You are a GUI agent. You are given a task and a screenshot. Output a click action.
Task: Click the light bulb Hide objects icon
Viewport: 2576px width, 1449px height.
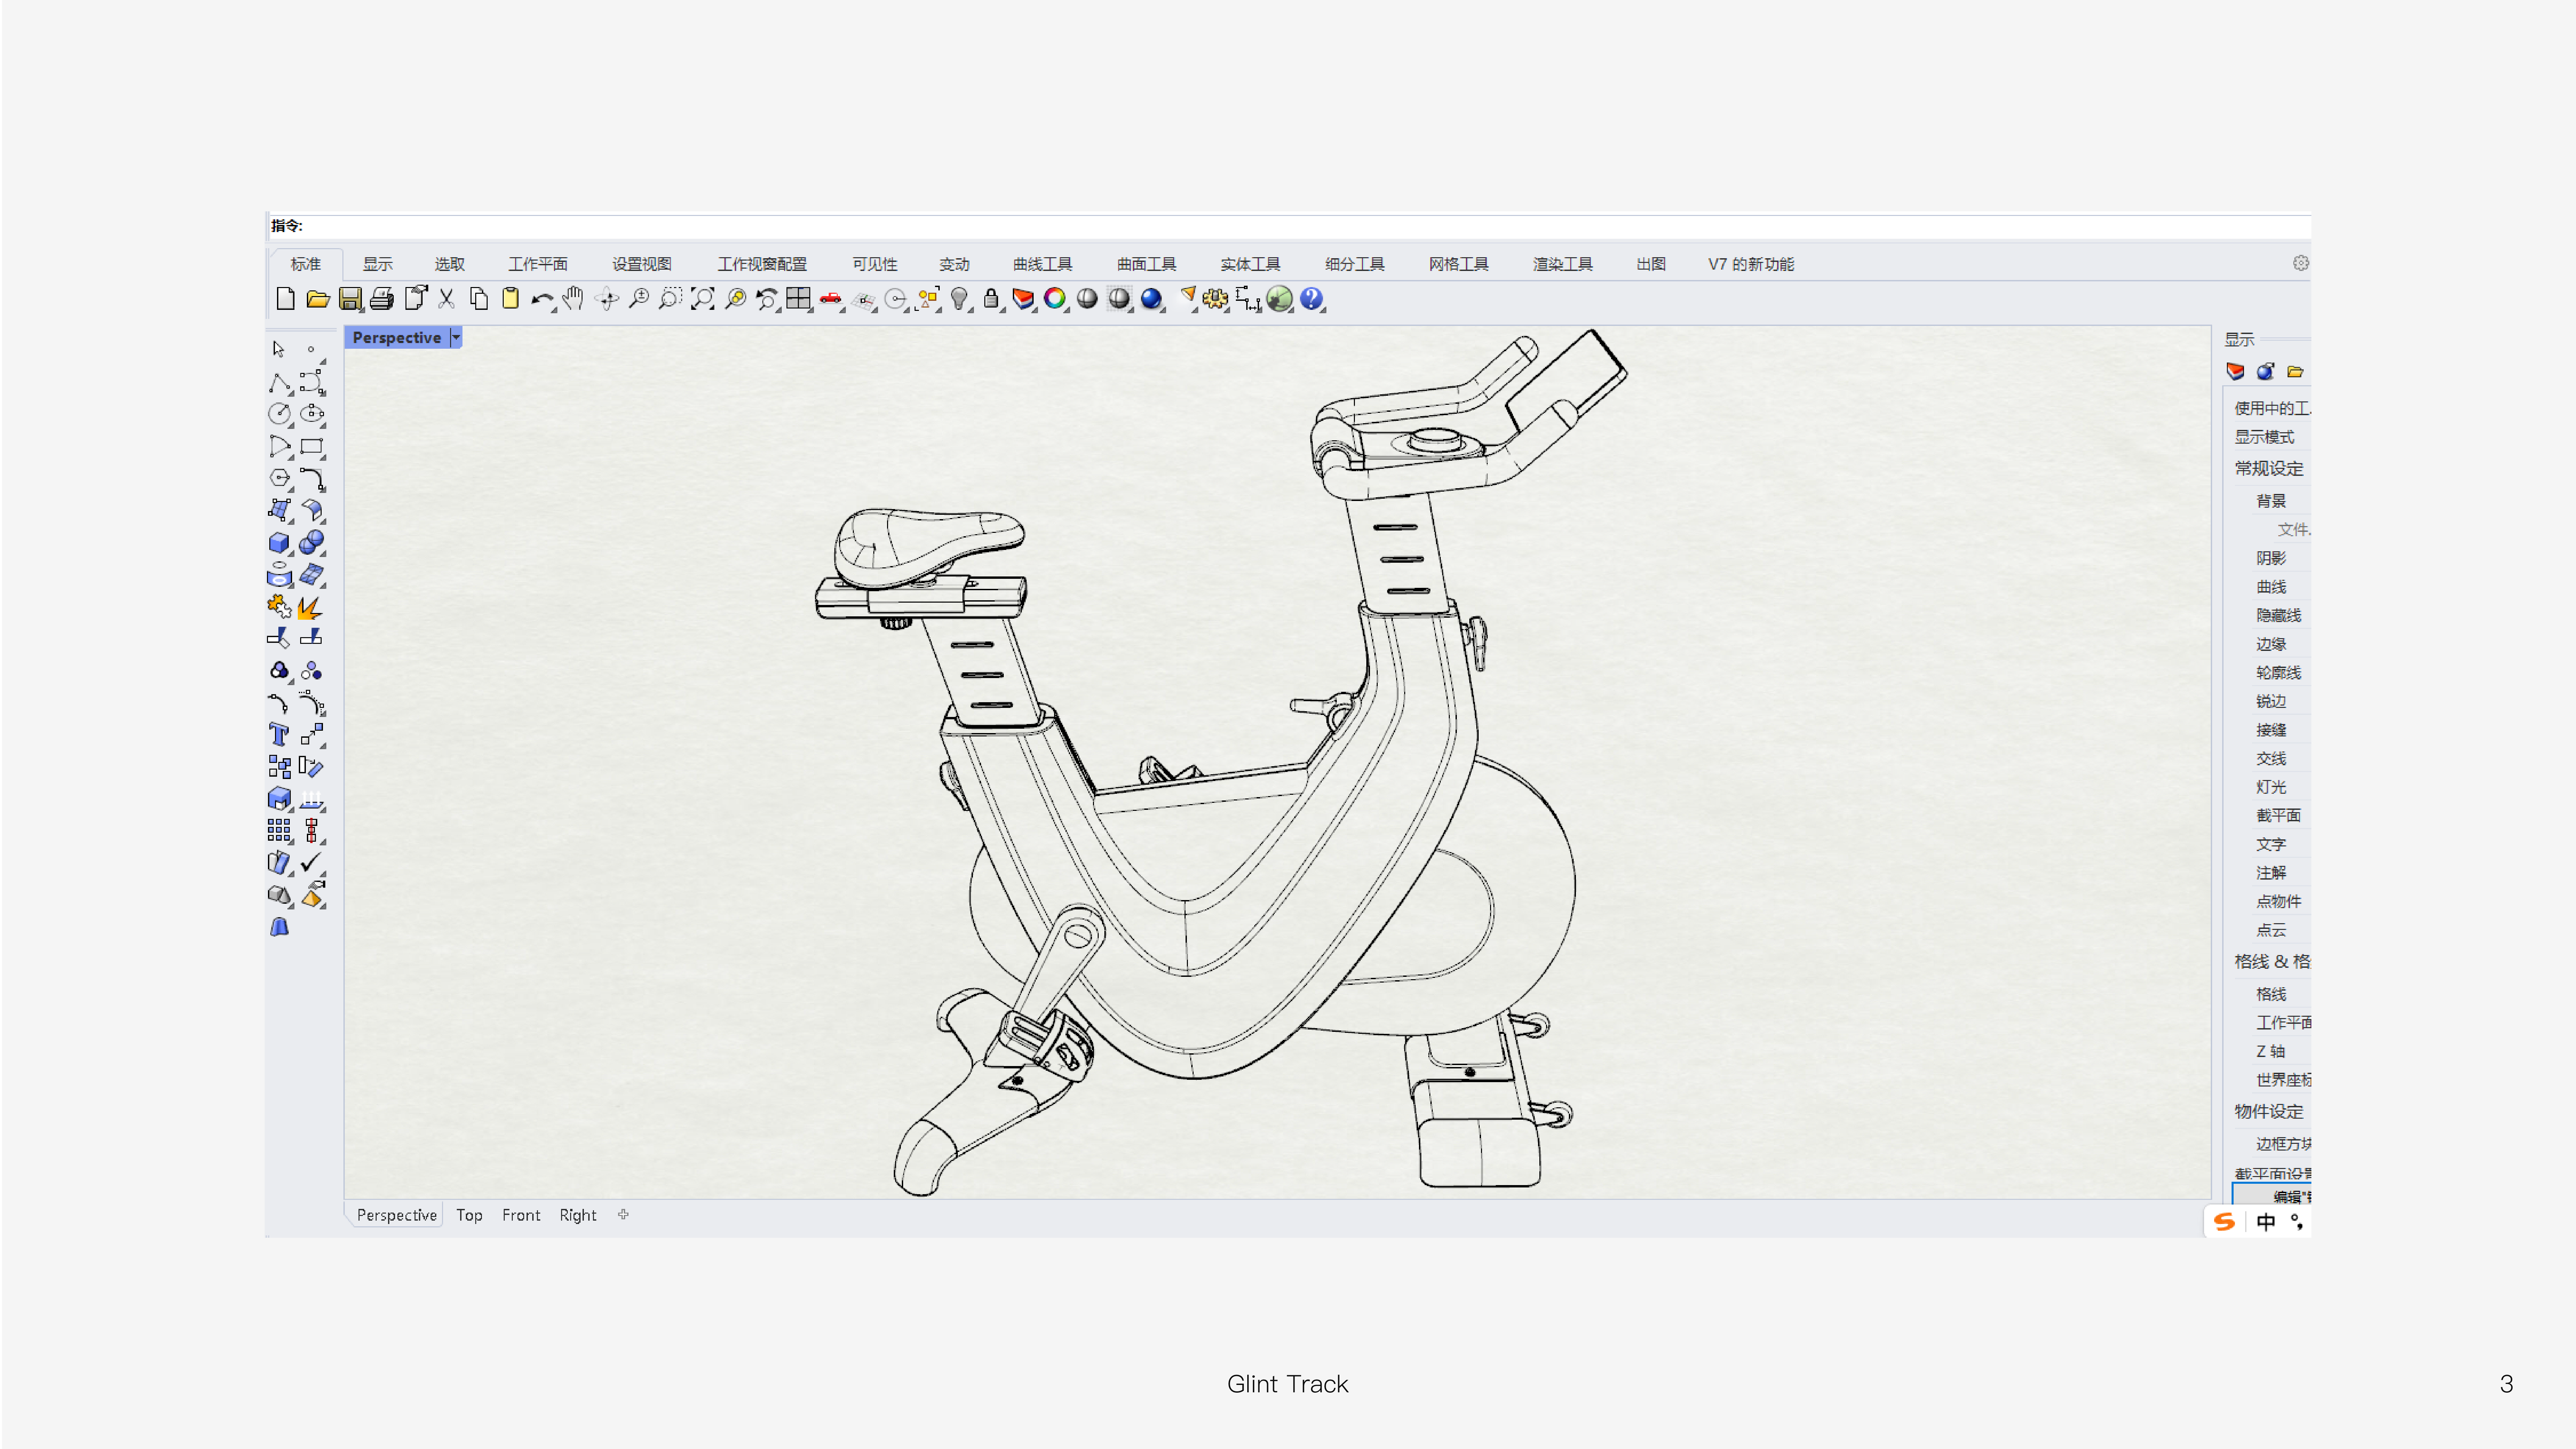(959, 299)
